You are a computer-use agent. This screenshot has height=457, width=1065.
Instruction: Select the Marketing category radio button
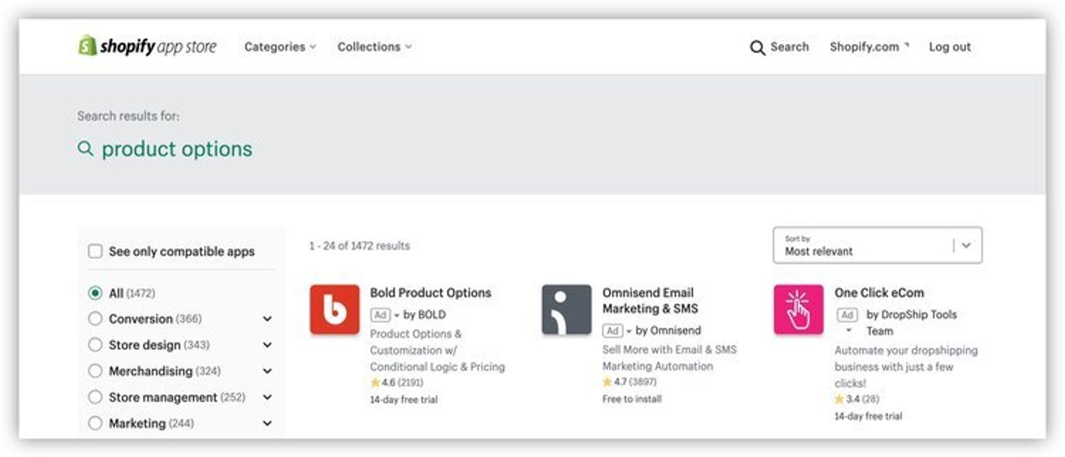[95, 423]
